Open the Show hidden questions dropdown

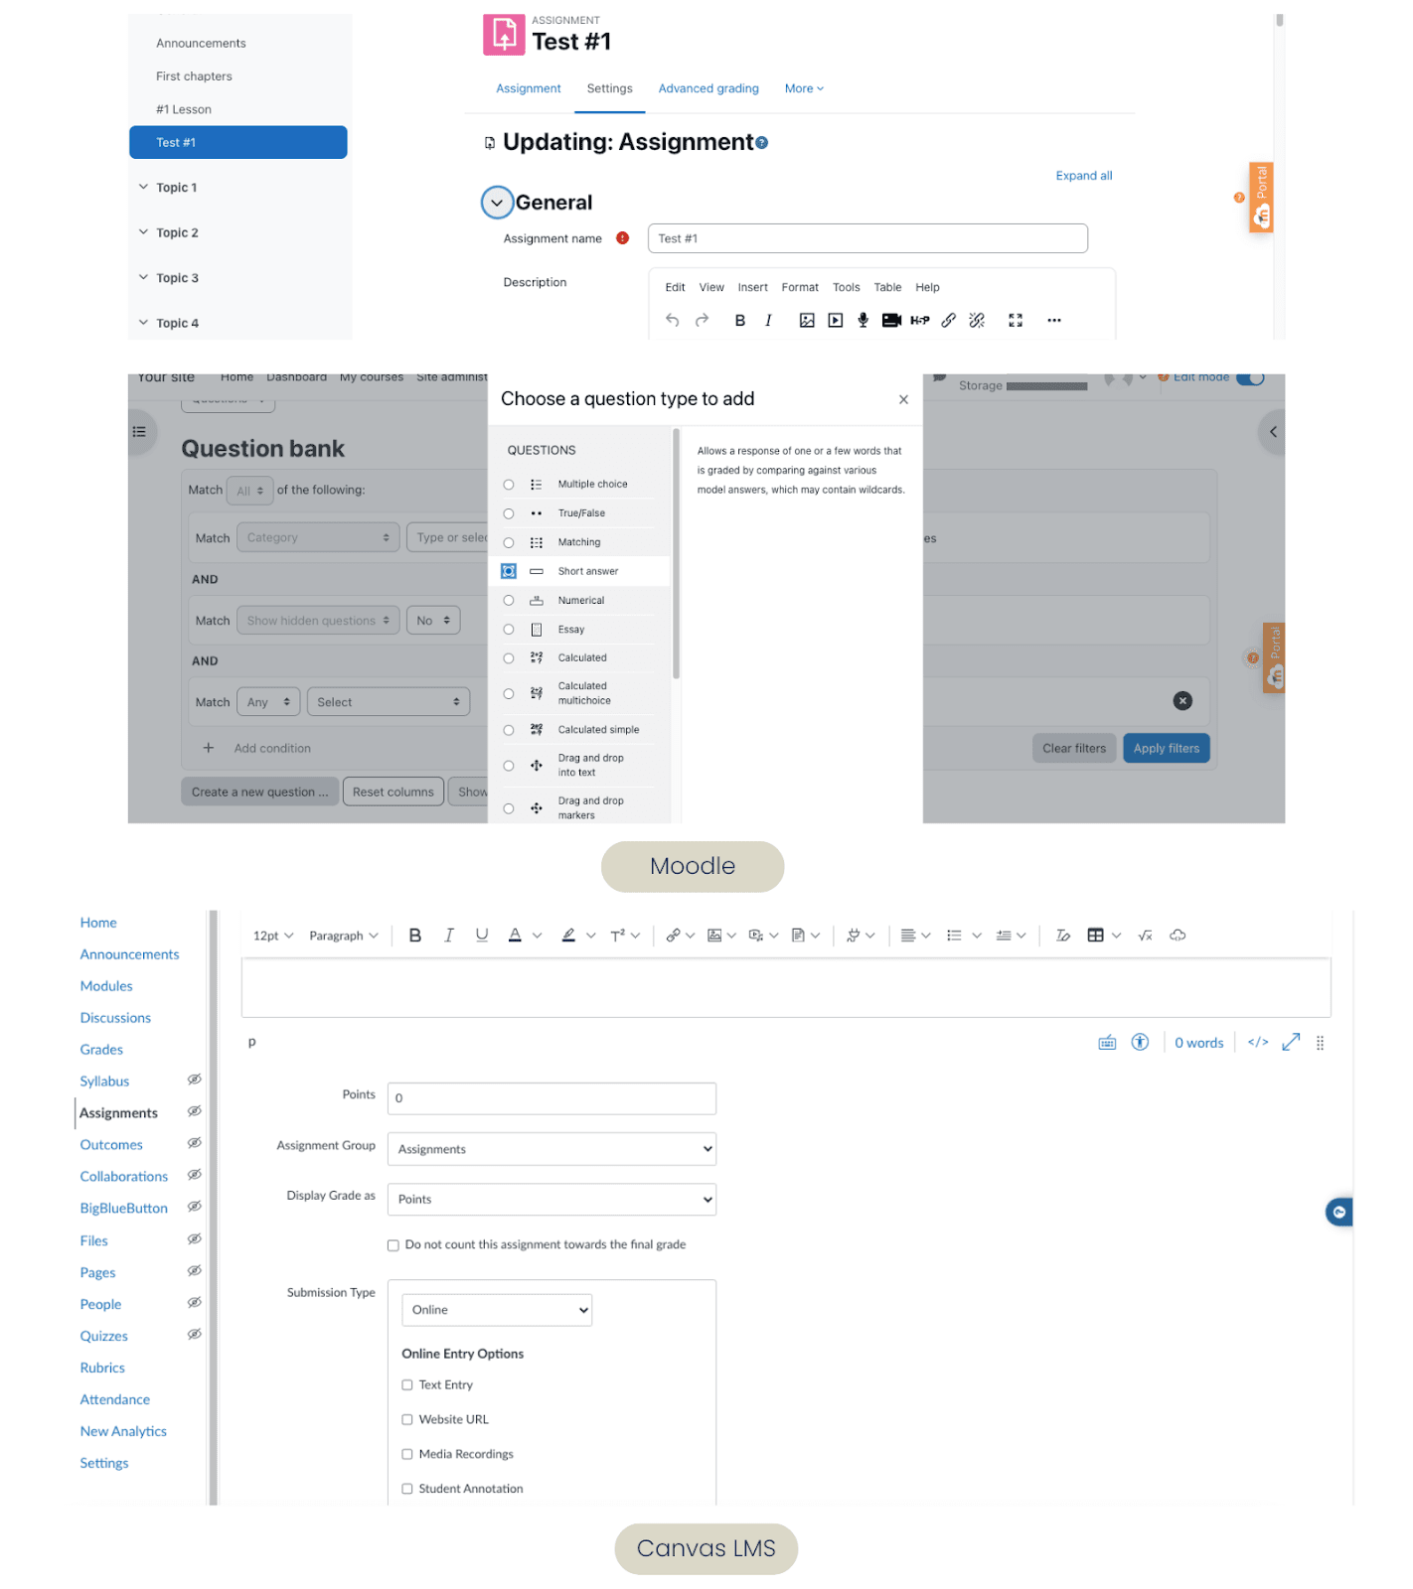point(318,621)
